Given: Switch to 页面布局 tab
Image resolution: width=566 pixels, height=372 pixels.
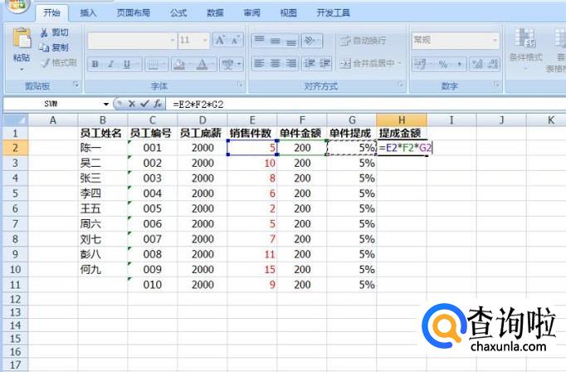Looking at the screenshot, I should click(133, 13).
